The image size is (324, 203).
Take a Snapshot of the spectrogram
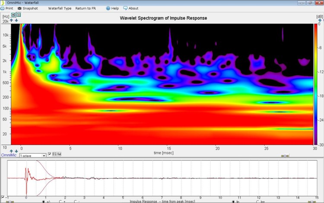[x=28, y=8]
